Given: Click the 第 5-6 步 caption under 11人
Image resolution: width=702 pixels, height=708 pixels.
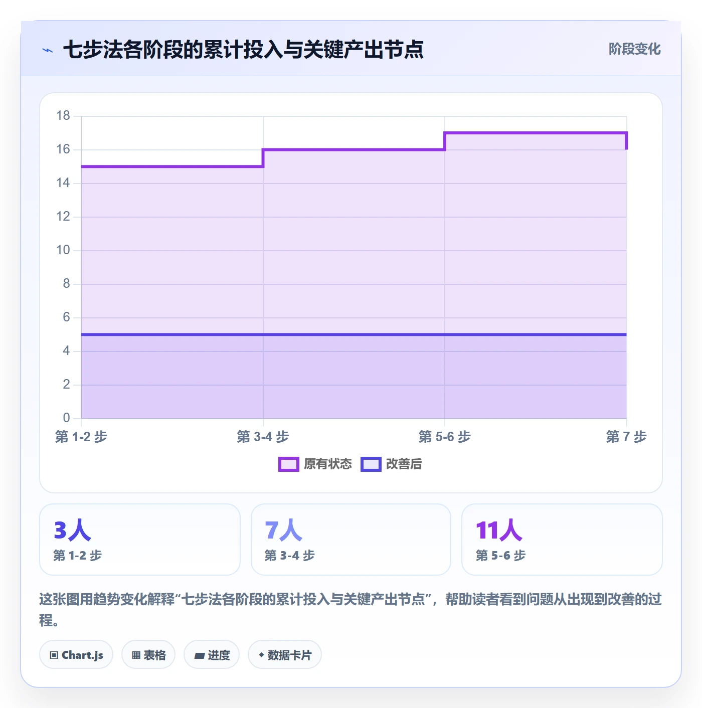Looking at the screenshot, I should (x=500, y=556).
